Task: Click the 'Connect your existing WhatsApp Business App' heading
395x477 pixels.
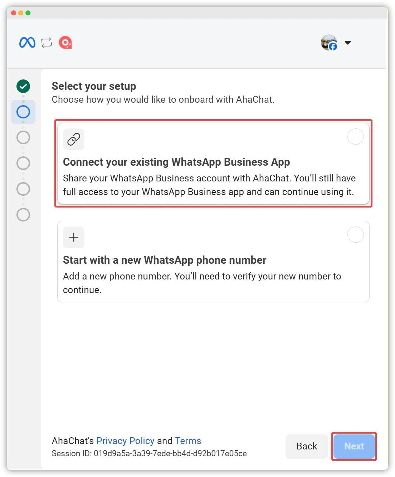Action: 176,162
